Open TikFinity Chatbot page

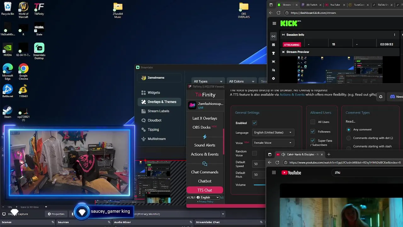205,181
